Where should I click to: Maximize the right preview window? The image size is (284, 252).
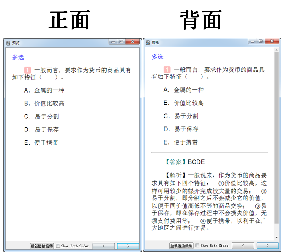pyautogui.click(x=261, y=41)
